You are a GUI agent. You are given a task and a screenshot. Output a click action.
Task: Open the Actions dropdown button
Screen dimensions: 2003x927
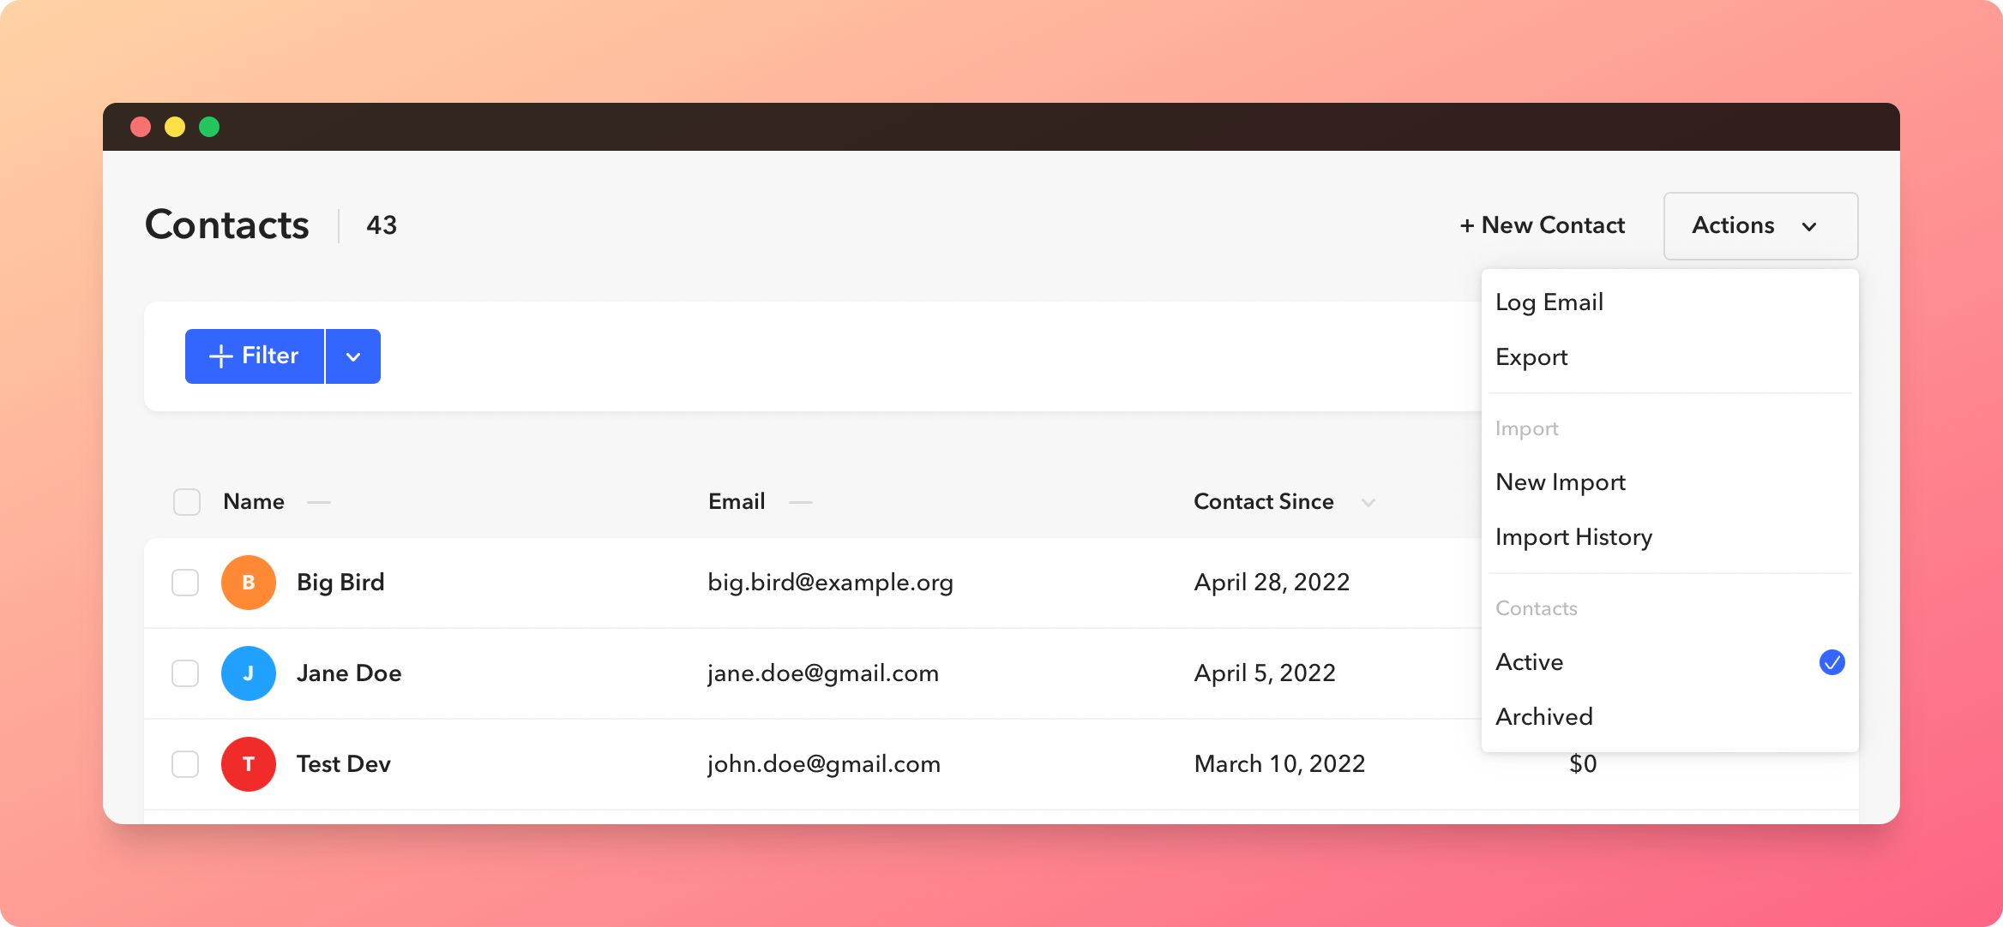[x=1761, y=226]
